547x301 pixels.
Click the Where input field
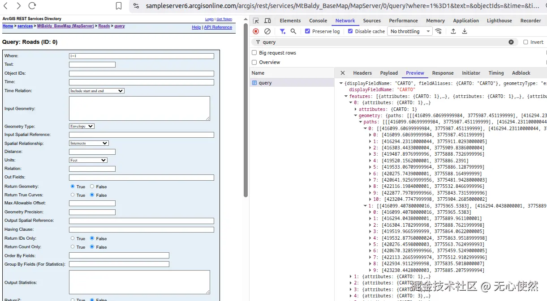click(141, 56)
